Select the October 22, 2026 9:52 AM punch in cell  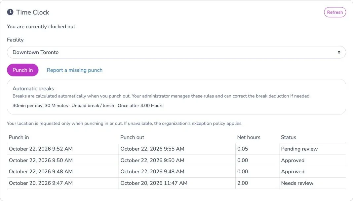coord(63,149)
